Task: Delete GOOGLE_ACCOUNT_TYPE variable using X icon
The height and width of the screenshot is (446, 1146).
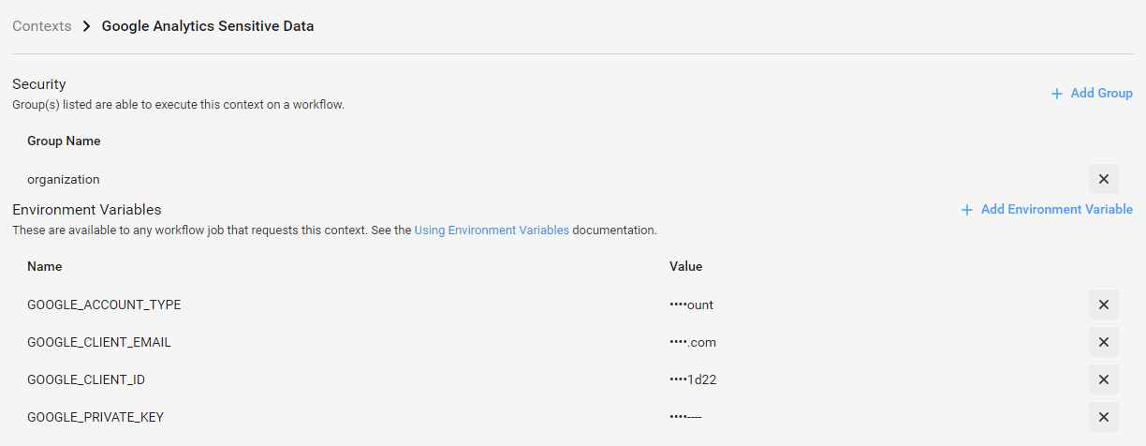Action: pos(1103,305)
